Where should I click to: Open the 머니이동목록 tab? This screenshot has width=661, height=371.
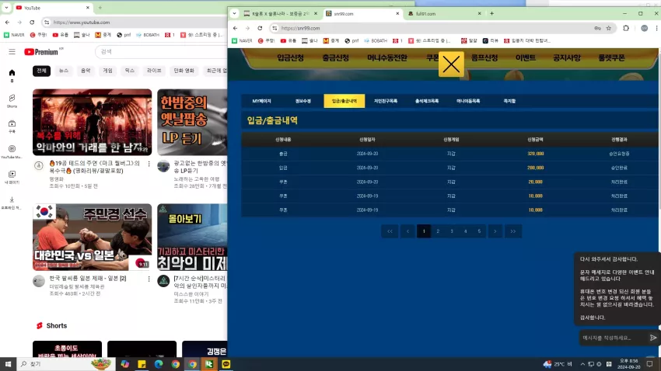468,101
